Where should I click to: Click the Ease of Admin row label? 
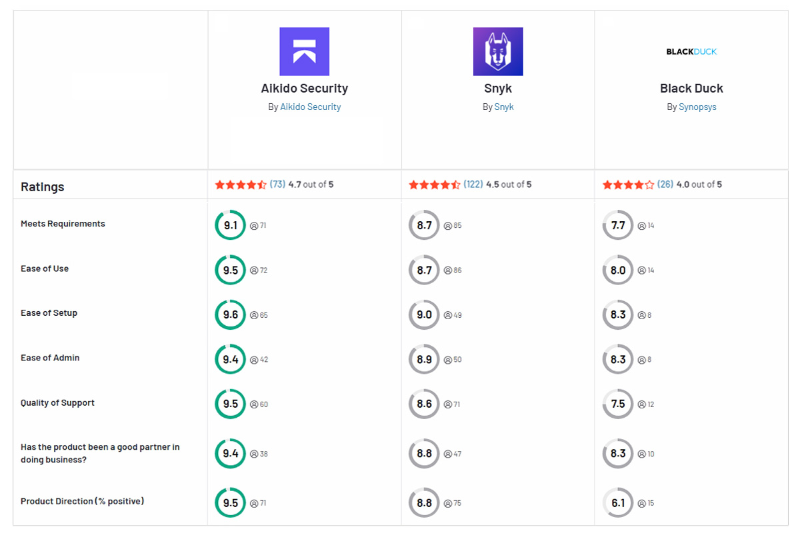click(50, 358)
